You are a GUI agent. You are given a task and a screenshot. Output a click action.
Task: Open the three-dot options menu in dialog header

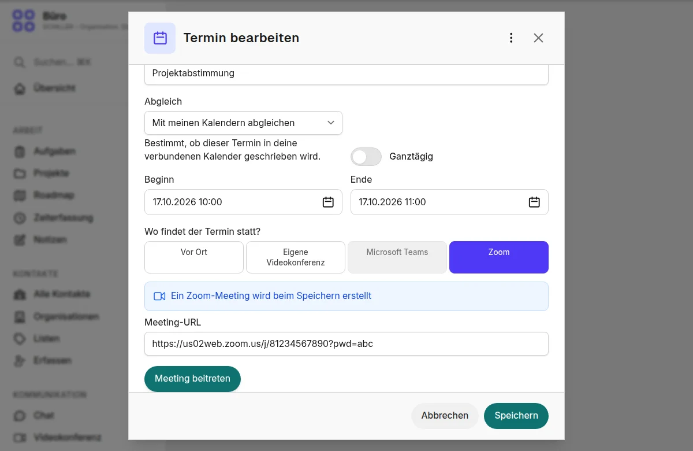[x=511, y=38]
